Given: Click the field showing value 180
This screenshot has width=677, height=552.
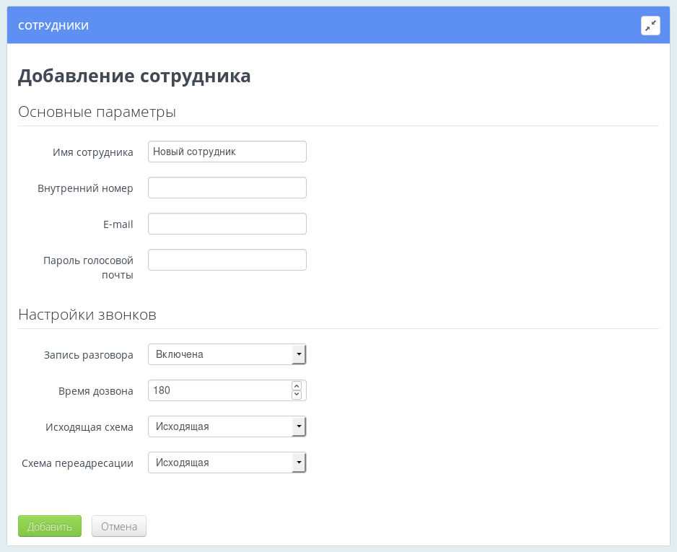Looking at the screenshot, I should point(217,390).
